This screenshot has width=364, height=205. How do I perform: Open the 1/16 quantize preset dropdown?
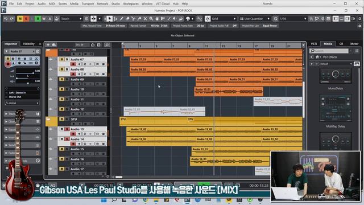tap(293, 19)
